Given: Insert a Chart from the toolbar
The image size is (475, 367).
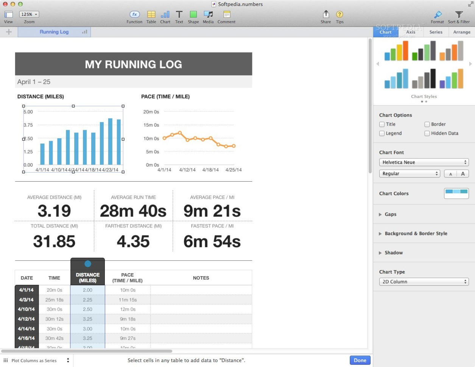Looking at the screenshot, I should click(165, 15).
